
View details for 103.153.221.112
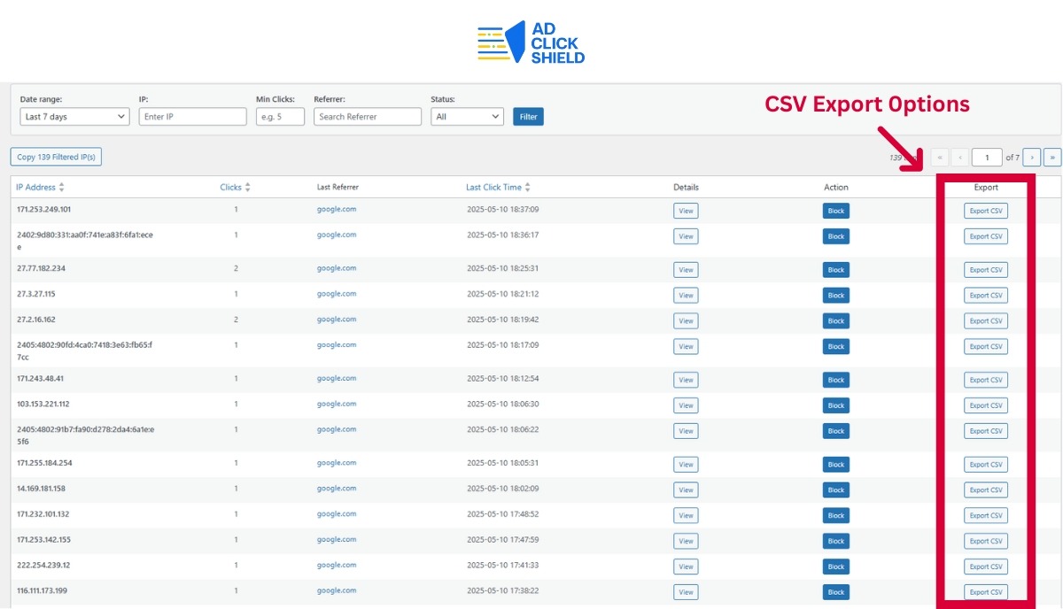[x=686, y=405]
